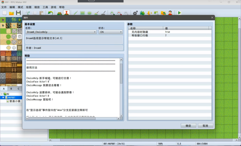Viewport: 241px width, 146px height.
Task: Open the Character Generator icon
Action: tap(170, 13)
